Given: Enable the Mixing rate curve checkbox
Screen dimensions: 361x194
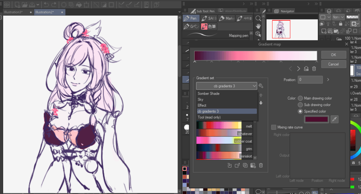Looking at the screenshot, I should [x=273, y=127].
